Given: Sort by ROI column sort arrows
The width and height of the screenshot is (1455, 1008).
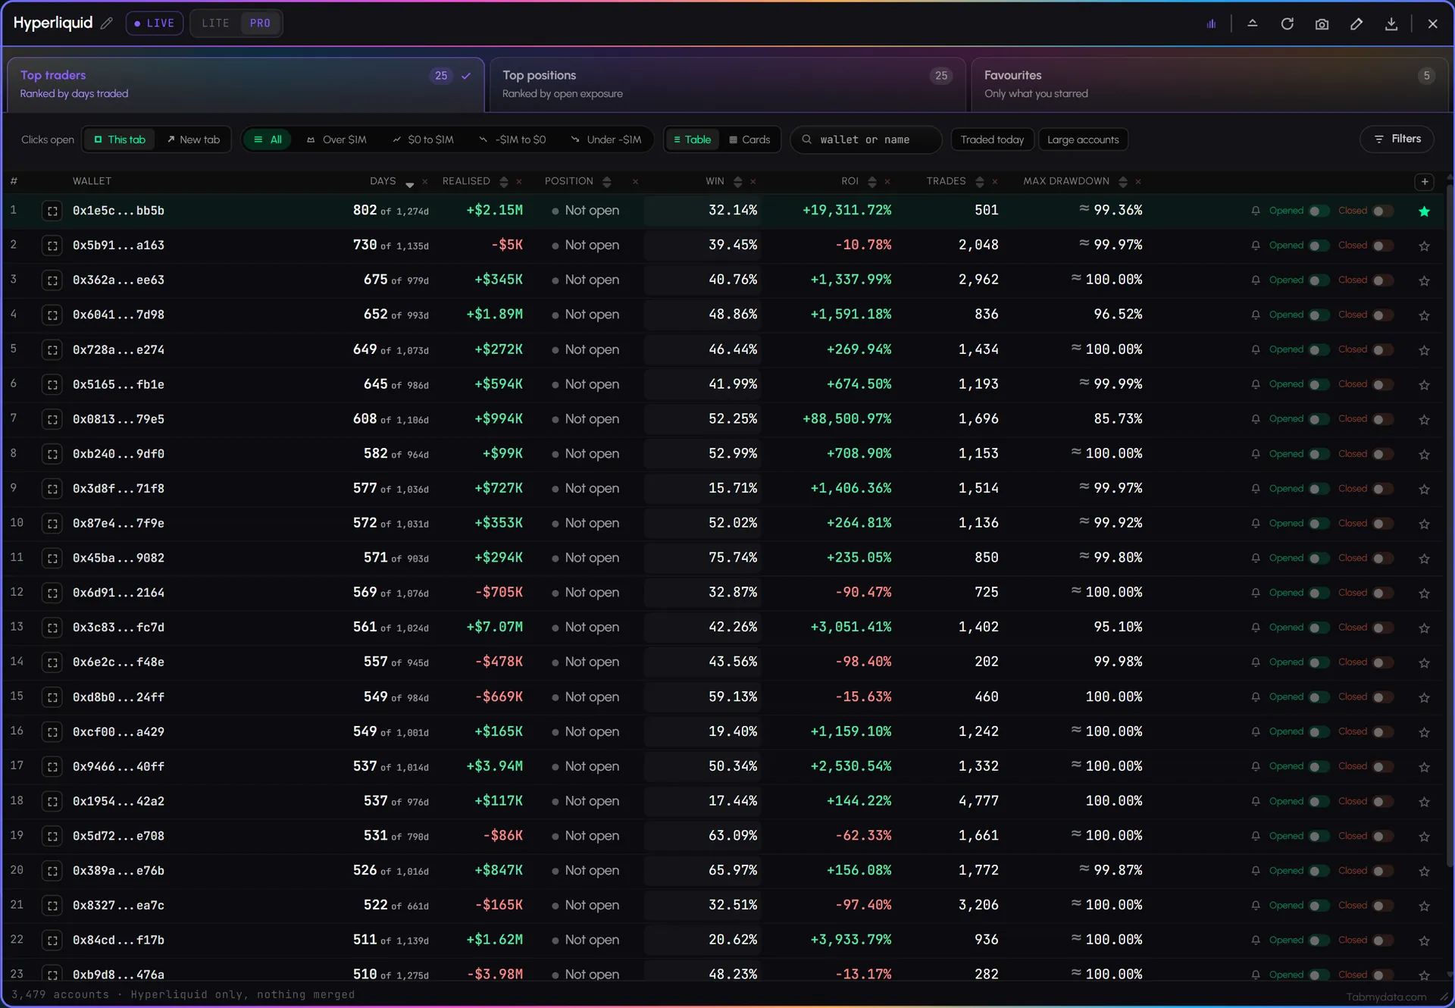Looking at the screenshot, I should click(872, 182).
